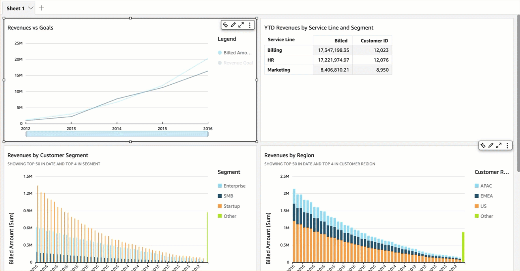Select the Marketing row in the table

coord(279,70)
